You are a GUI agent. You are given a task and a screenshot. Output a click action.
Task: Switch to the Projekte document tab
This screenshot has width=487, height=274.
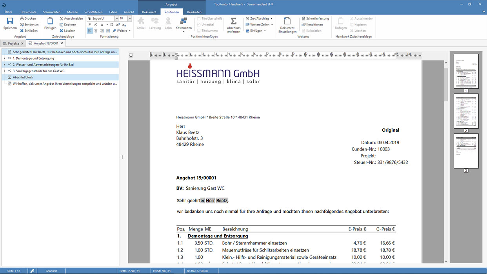[13, 44]
